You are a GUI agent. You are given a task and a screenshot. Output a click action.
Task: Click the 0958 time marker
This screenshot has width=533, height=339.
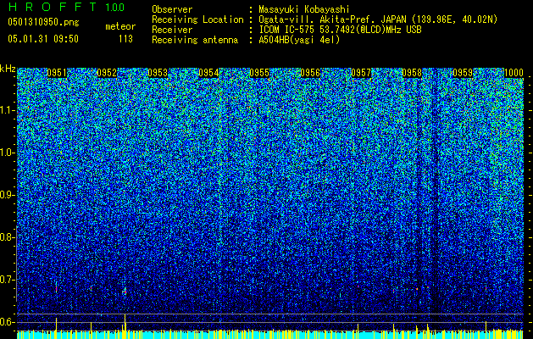click(412, 73)
